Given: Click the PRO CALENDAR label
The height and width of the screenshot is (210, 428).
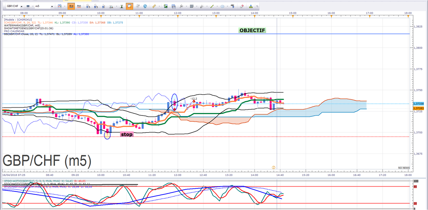Looking at the screenshot, I should point(14,31).
